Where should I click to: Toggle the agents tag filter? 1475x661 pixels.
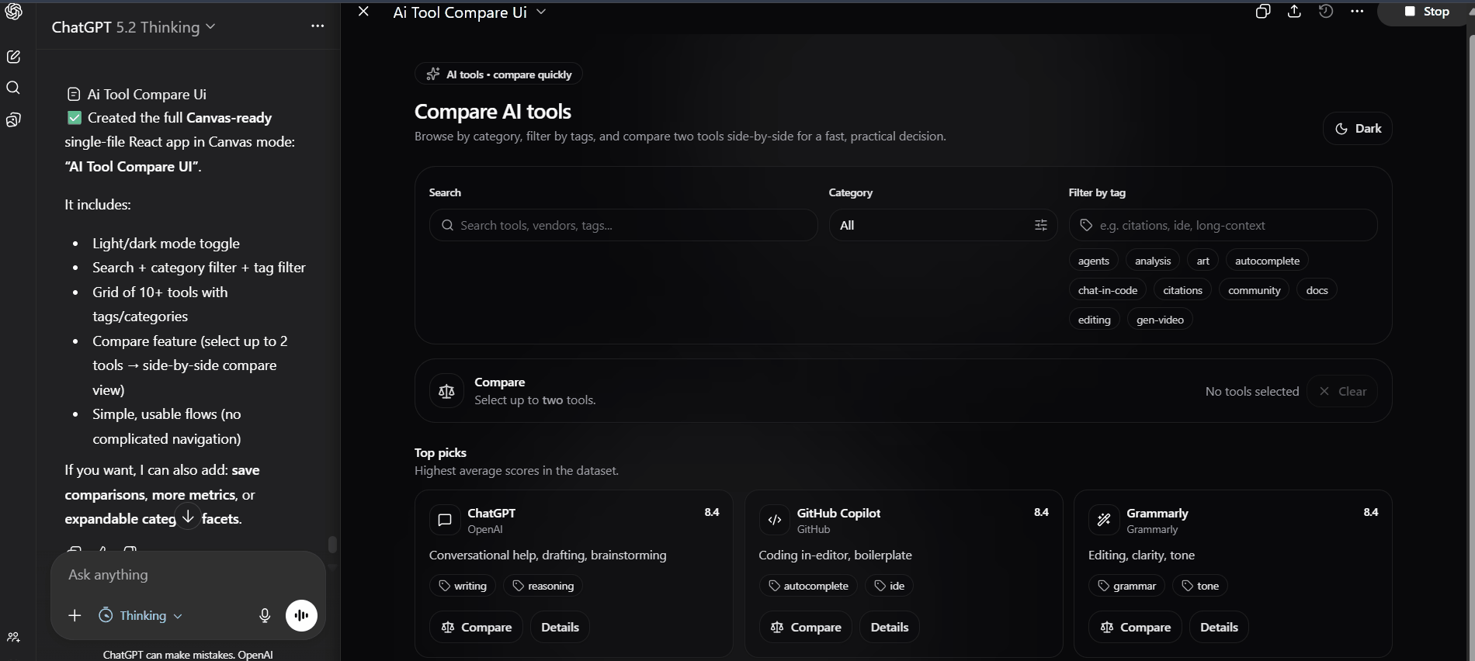pyautogui.click(x=1093, y=261)
